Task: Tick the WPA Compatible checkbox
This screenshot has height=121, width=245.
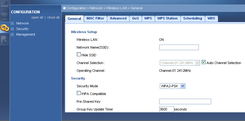Action: click(79, 93)
